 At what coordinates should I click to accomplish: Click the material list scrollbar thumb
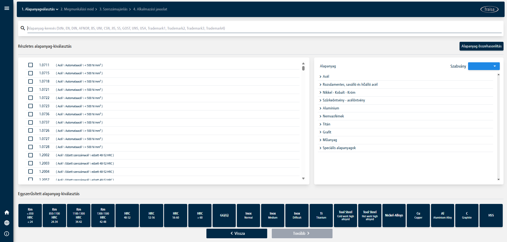[x=303, y=68]
